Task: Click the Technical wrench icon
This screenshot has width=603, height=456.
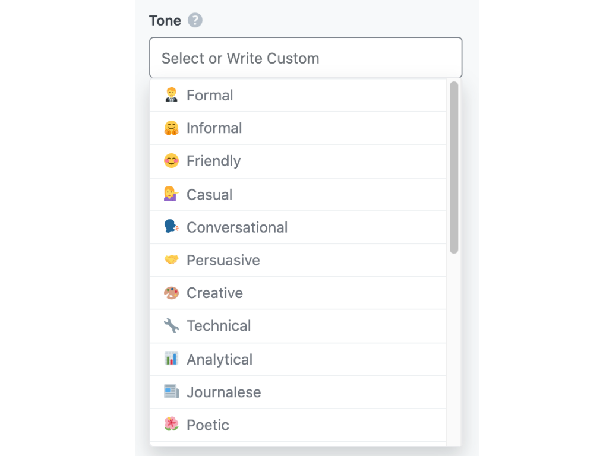Action: click(x=171, y=326)
